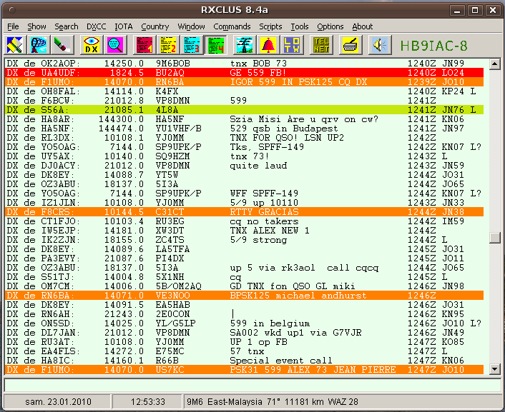Toggle the loudspeaker sound icon
This screenshot has height=412, width=505.
tap(379, 45)
